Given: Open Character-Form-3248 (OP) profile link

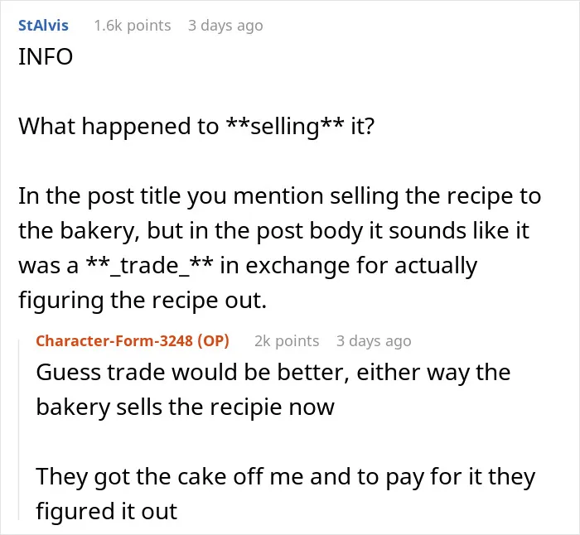Looking at the screenshot, I should tap(133, 341).
